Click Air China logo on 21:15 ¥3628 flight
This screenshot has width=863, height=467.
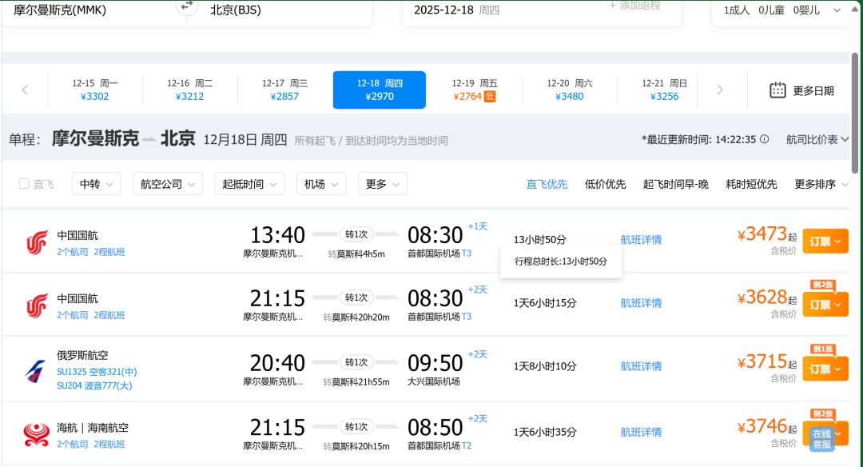click(x=37, y=306)
